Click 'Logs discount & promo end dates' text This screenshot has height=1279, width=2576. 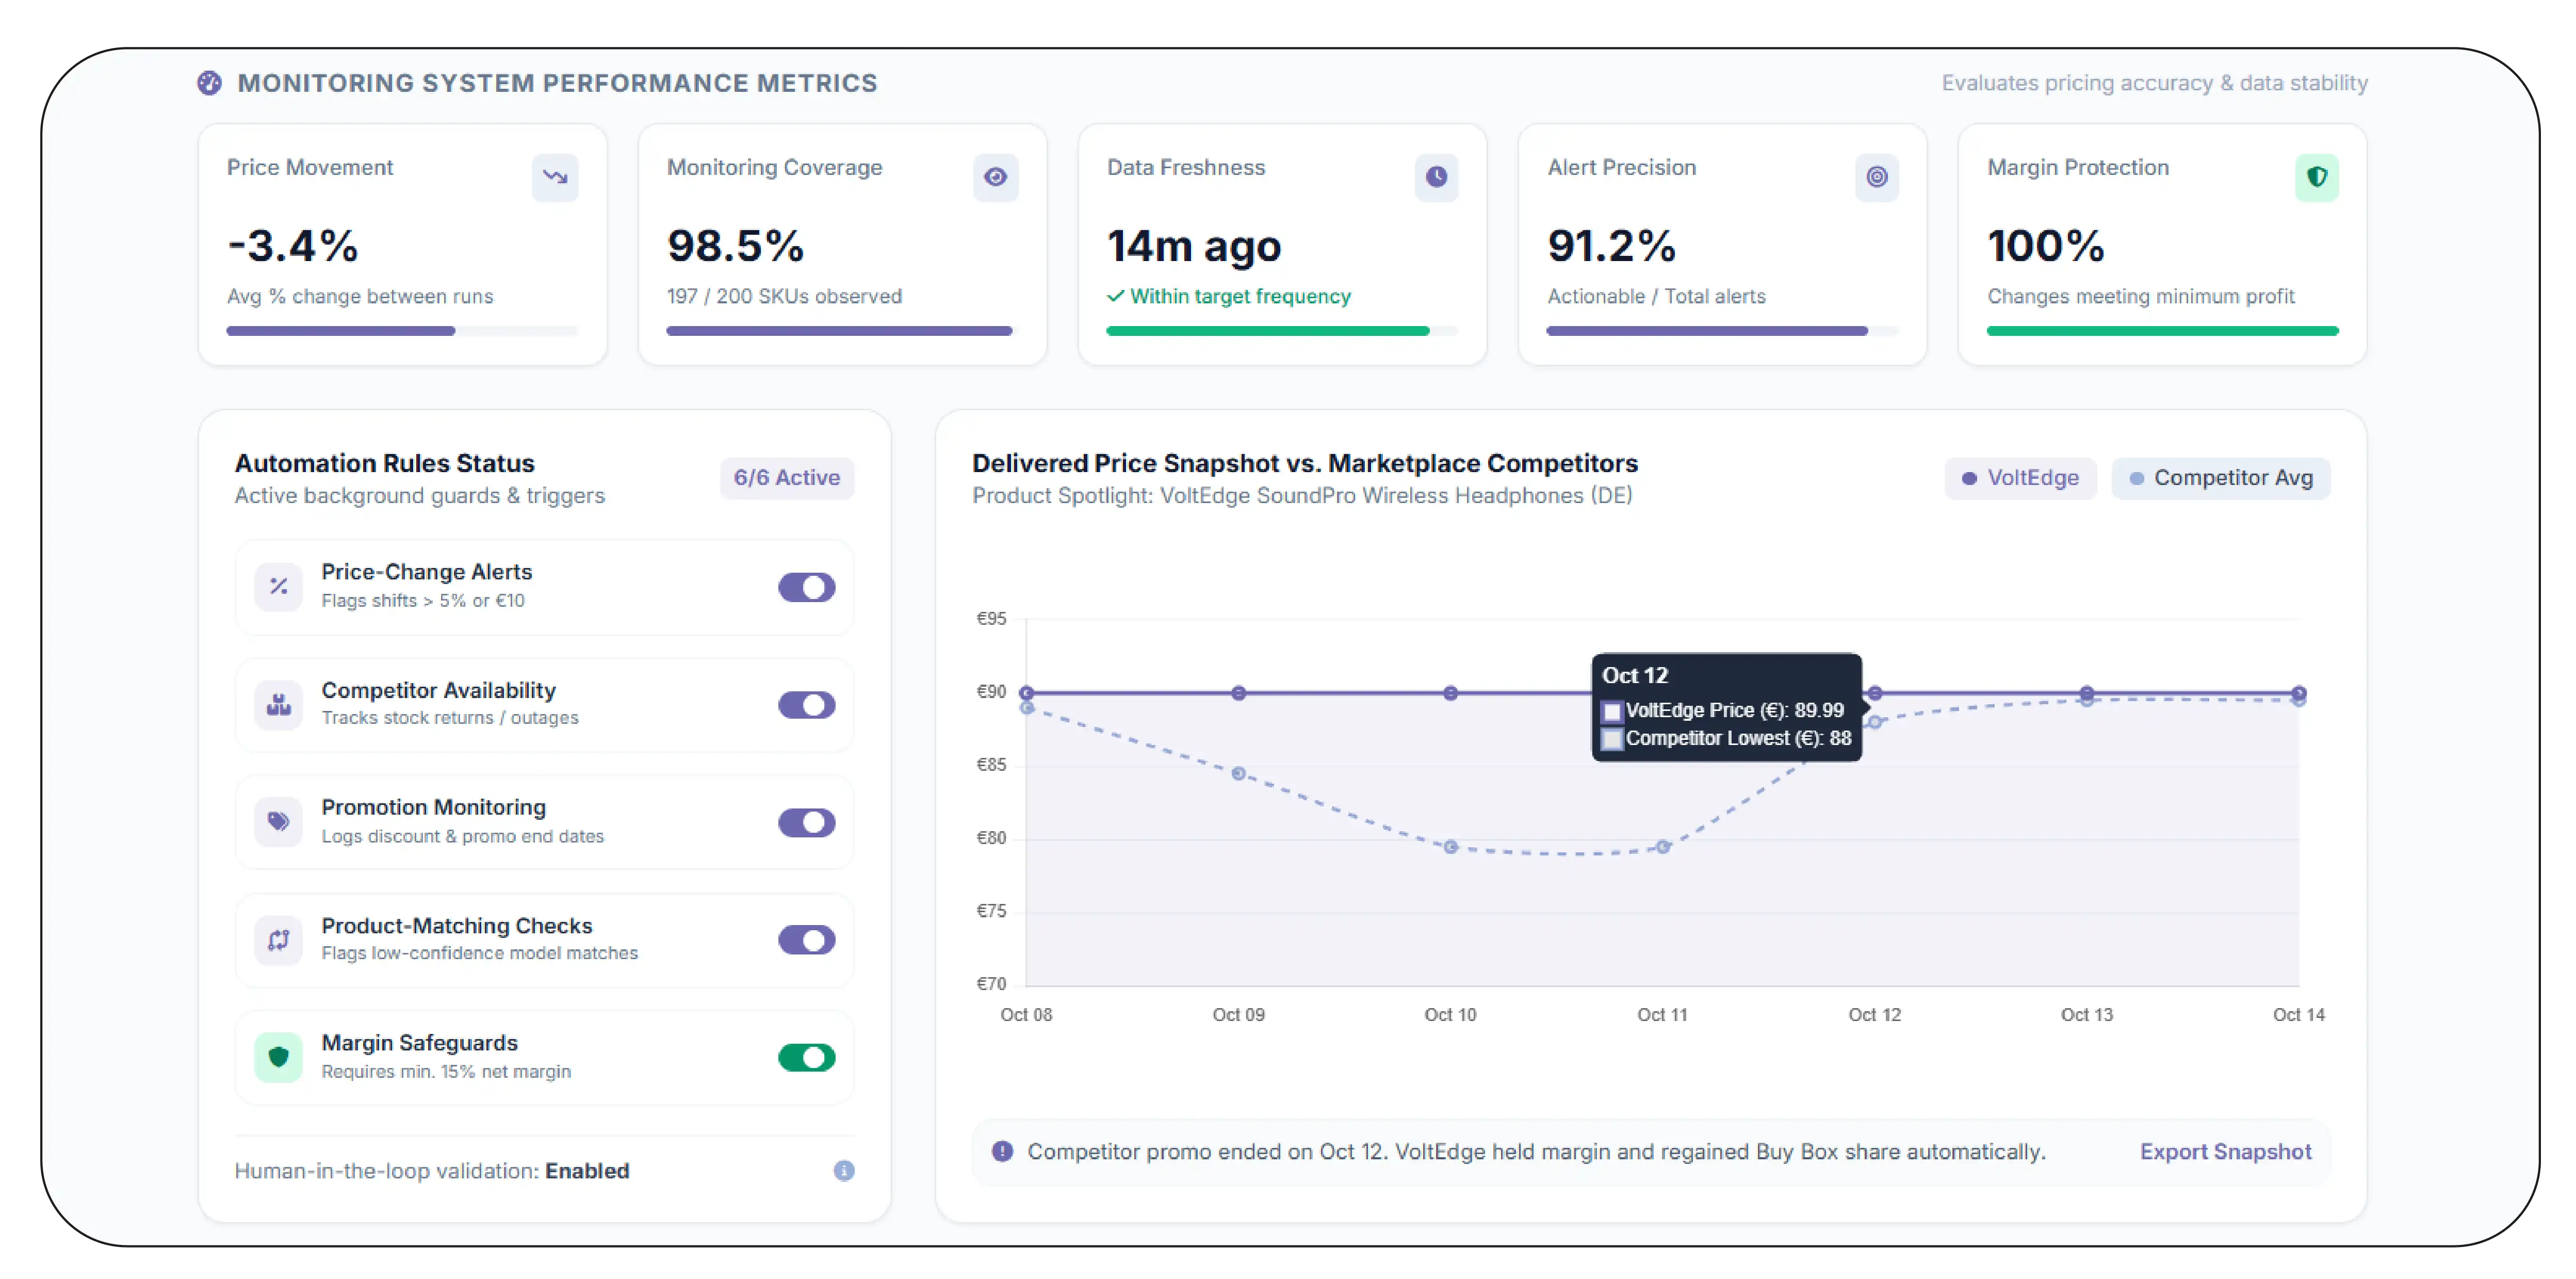point(463,836)
